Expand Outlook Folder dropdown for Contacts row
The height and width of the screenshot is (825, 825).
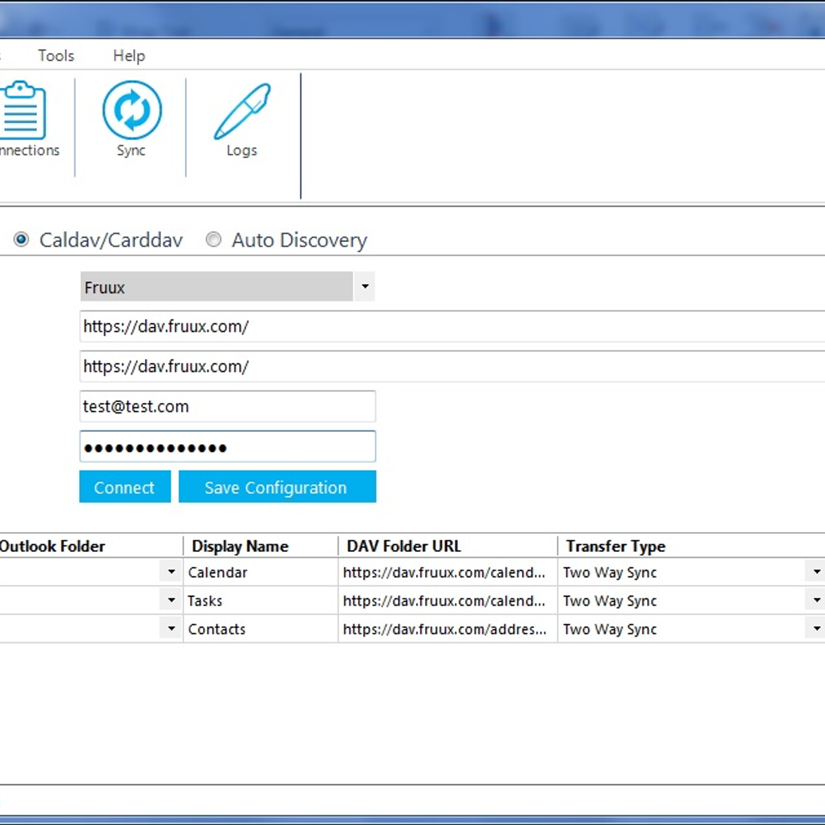click(170, 628)
